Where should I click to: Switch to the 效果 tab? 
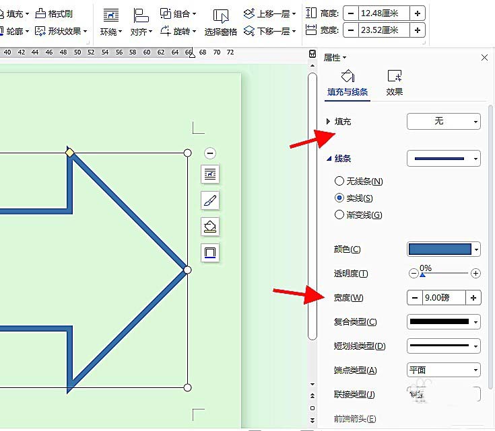pos(395,83)
